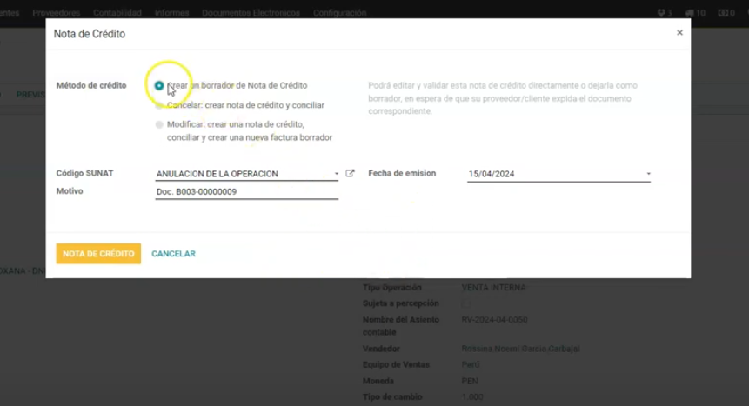This screenshot has width=749, height=406.
Task: Click the Equipo de Ventas value Perú
Action: click(x=470, y=365)
